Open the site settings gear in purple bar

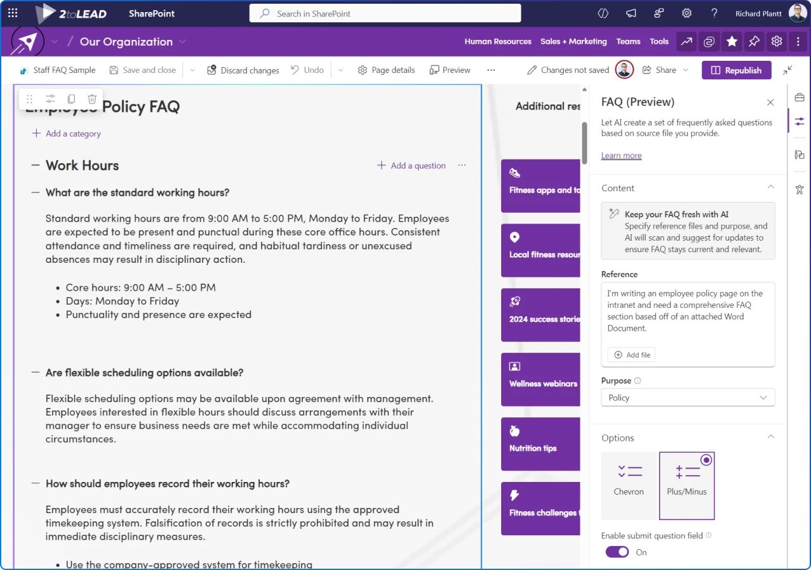click(x=777, y=42)
